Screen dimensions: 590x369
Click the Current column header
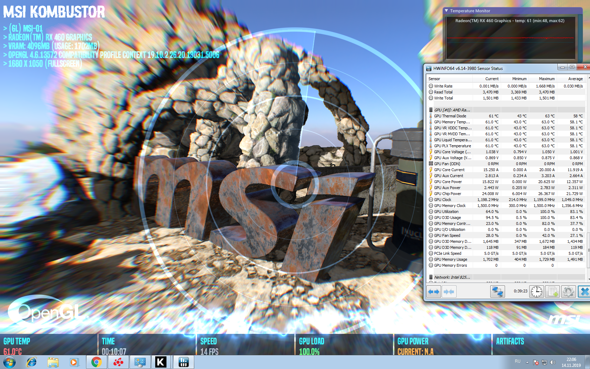[486, 79]
